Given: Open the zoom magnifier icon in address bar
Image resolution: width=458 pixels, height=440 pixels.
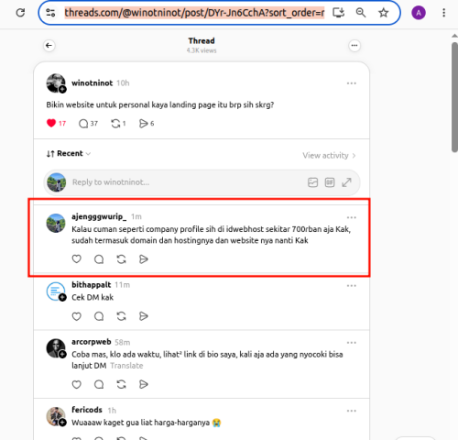Looking at the screenshot, I should 361,13.
